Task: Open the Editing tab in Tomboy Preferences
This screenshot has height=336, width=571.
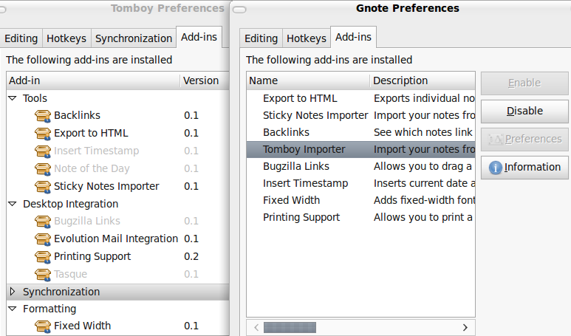Action: coord(21,38)
